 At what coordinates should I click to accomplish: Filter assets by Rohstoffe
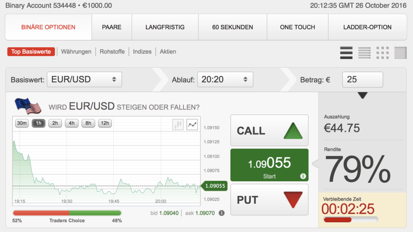click(112, 52)
